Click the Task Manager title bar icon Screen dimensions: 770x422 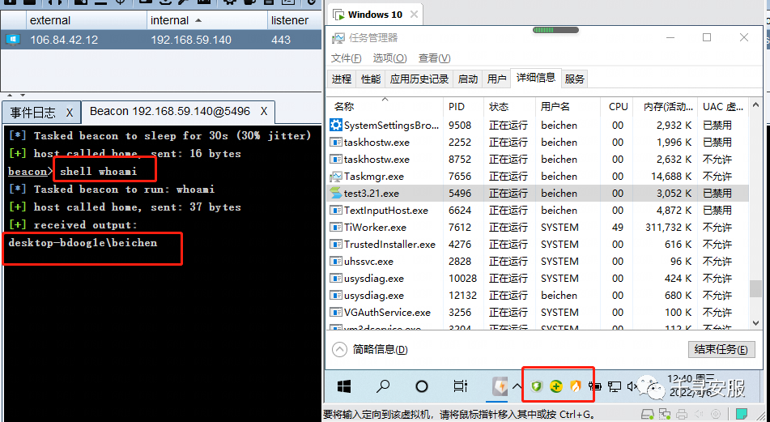(x=338, y=38)
